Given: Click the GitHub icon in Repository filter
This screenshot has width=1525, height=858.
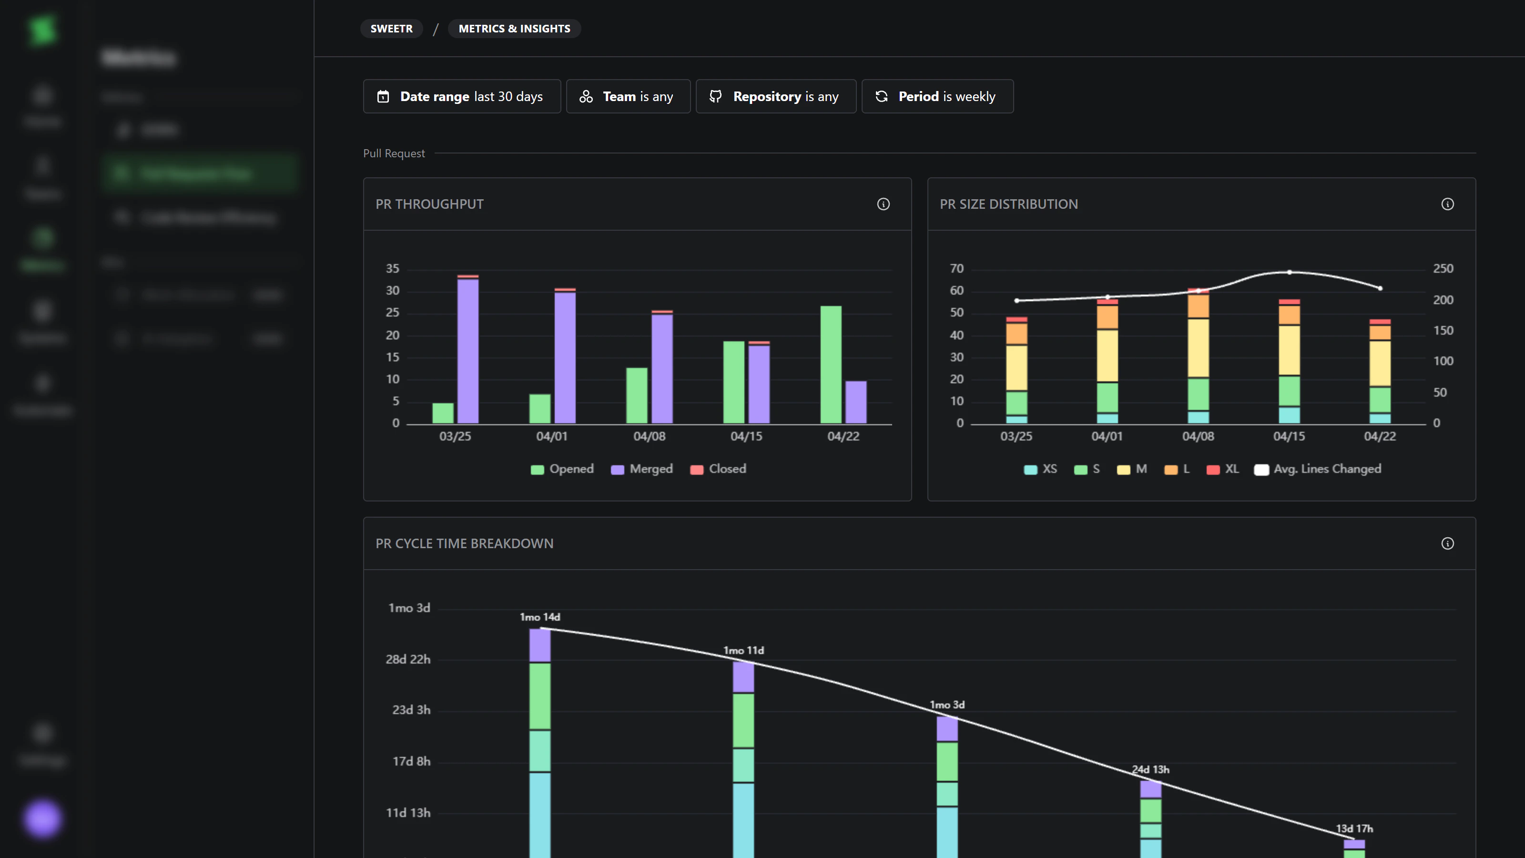Looking at the screenshot, I should 716,96.
